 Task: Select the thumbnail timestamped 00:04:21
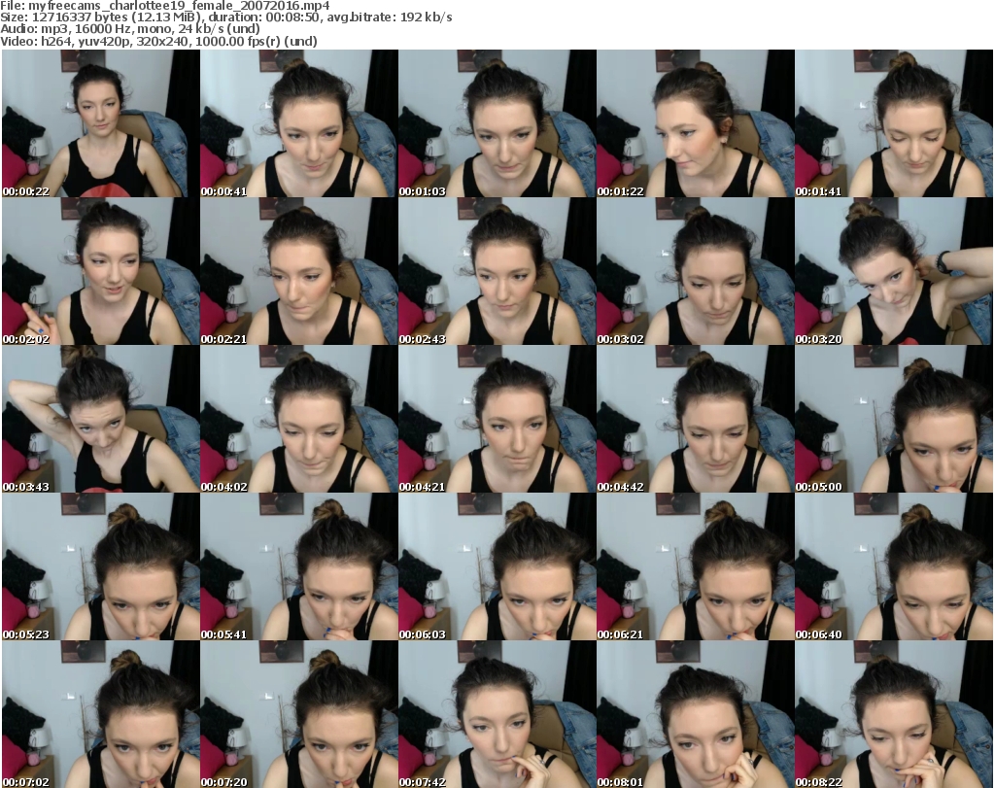(497, 419)
